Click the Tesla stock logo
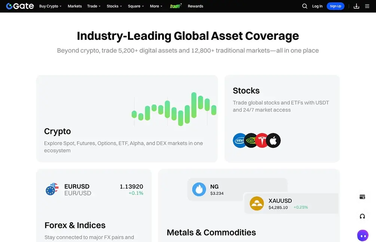Screen dimensions: 376x242 tap(262, 140)
